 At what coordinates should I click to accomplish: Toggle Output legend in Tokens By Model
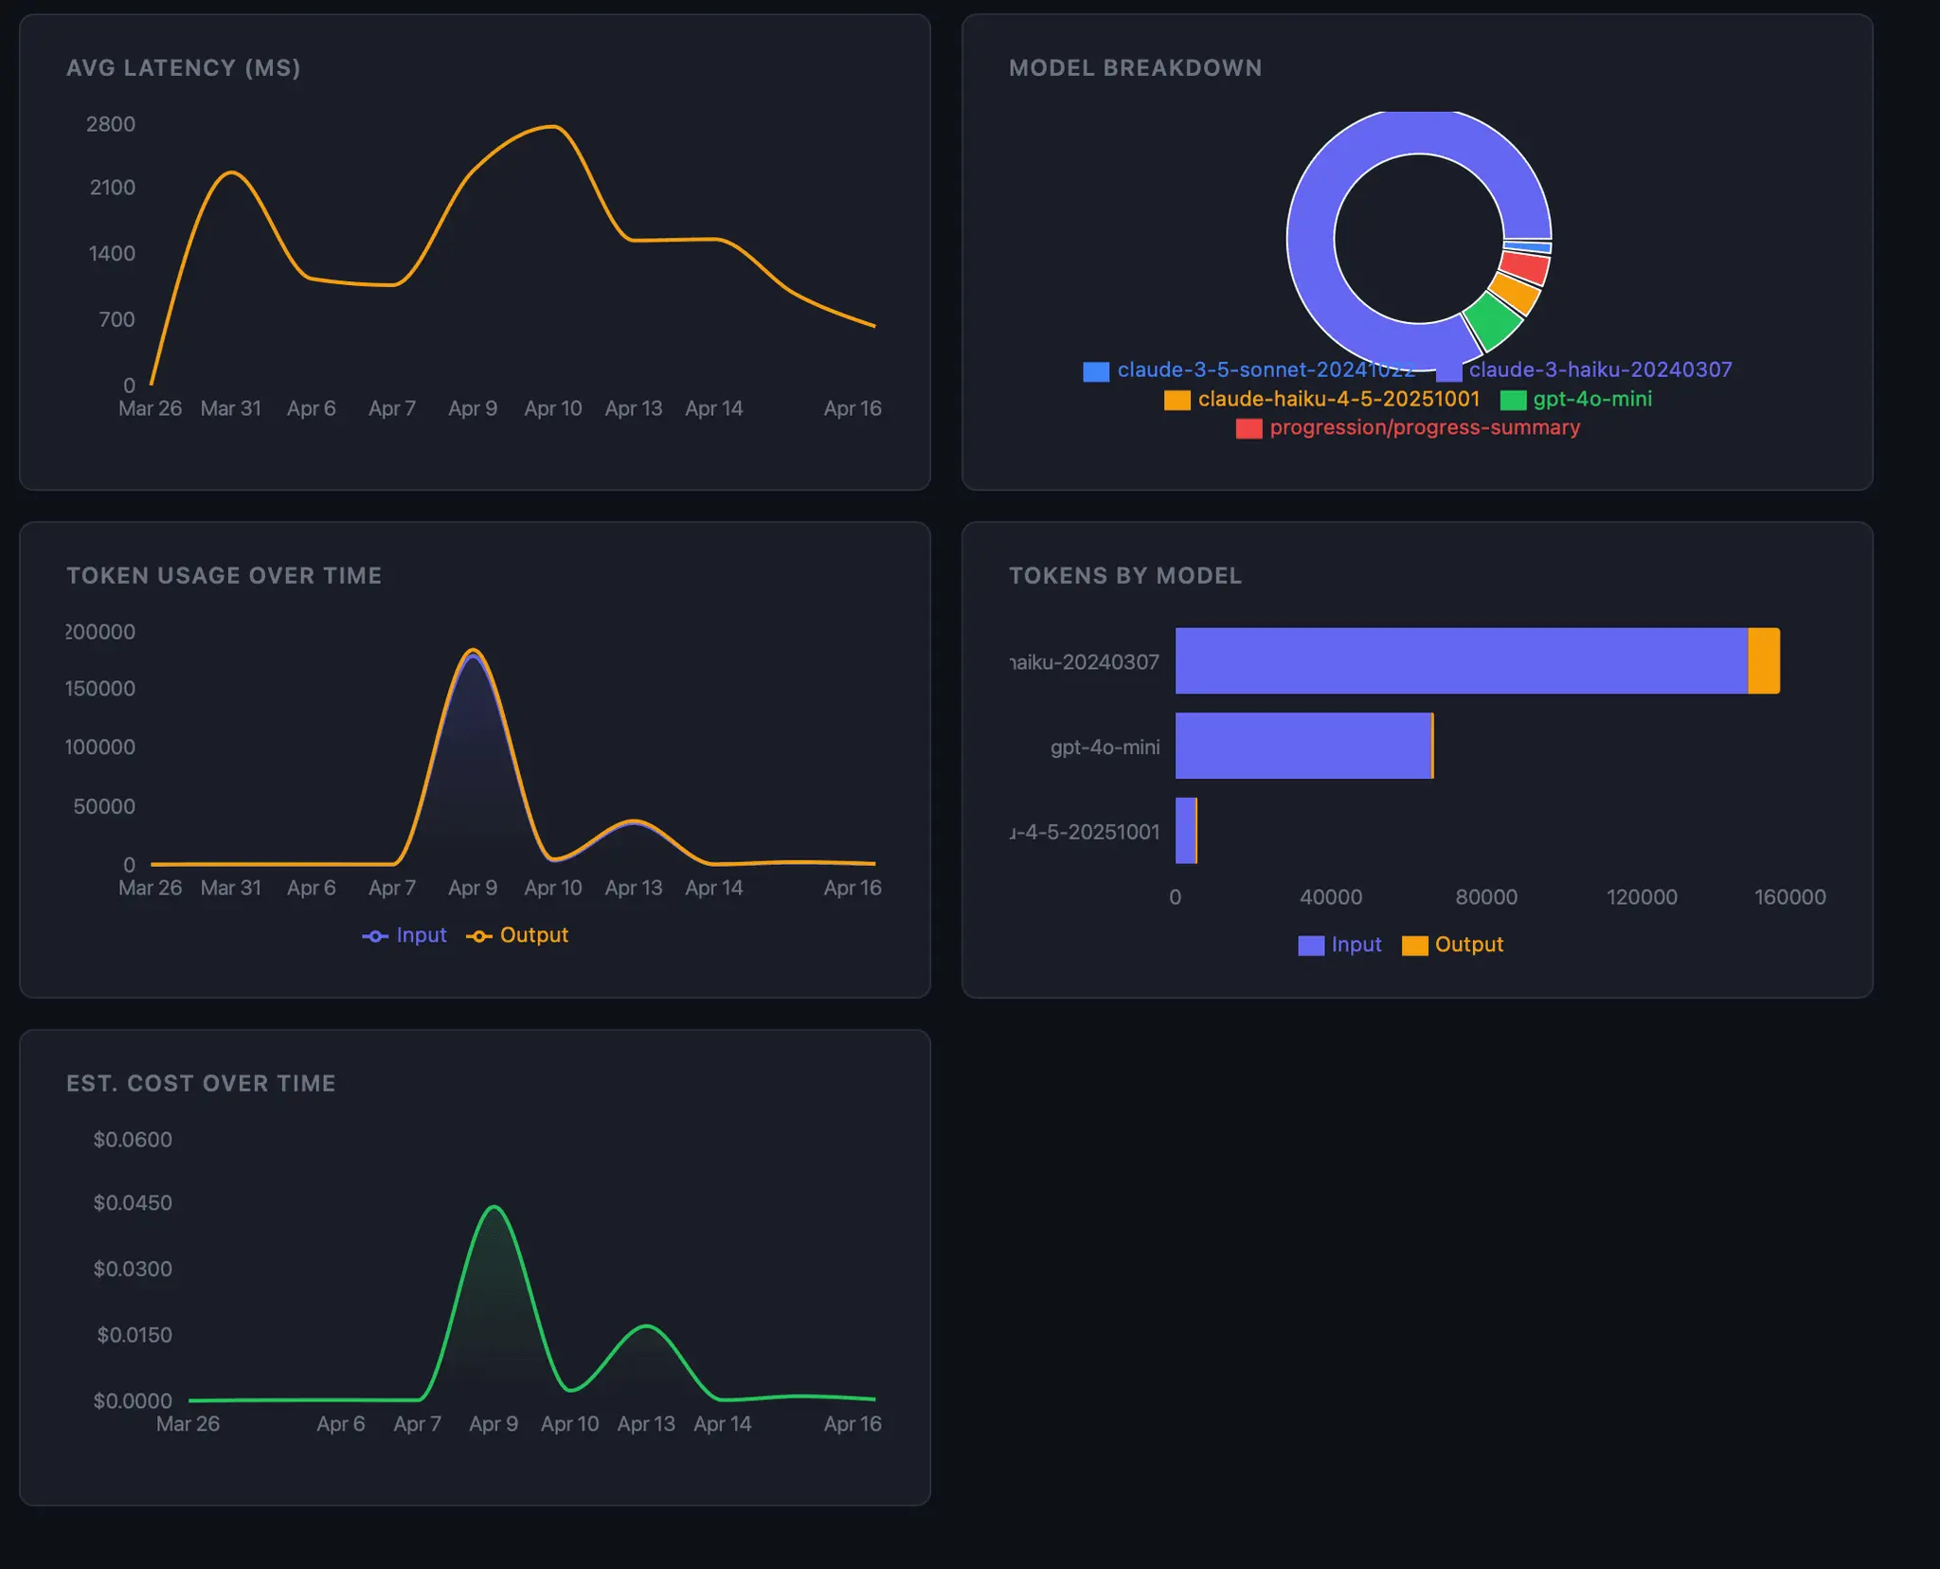[1452, 945]
